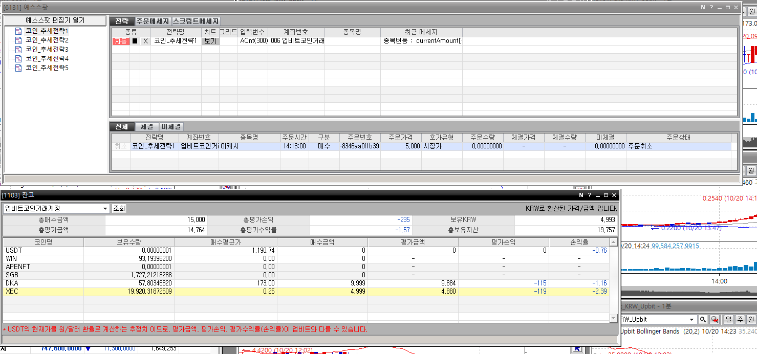757x354 pixels.
Task: Click the 보기 chart button in the strategy row
Action: coord(210,41)
